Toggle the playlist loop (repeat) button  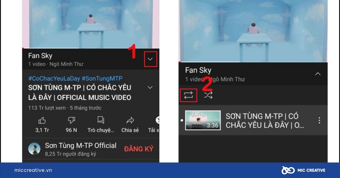pyautogui.click(x=188, y=95)
